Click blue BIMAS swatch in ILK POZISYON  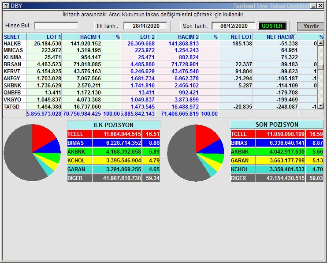click(x=79, y=143)
